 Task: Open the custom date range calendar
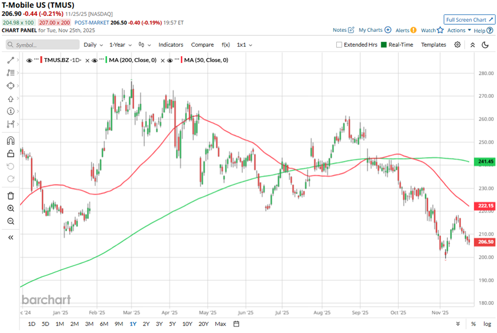click(236, 324)
